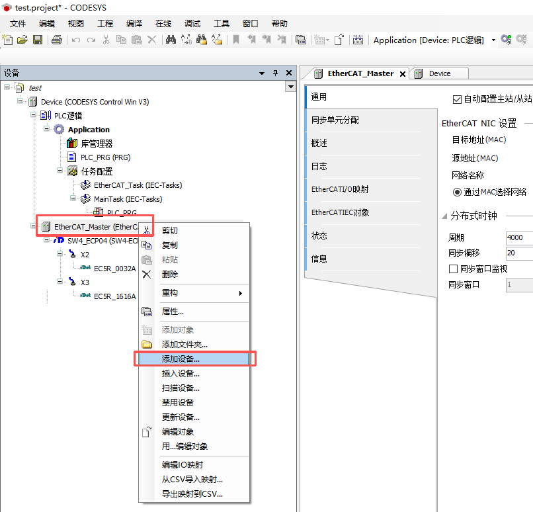Select EtherCAT_Task (IEC-Tasks) in tree
This screenshot has height=512, width=533.
click(138, 185)
